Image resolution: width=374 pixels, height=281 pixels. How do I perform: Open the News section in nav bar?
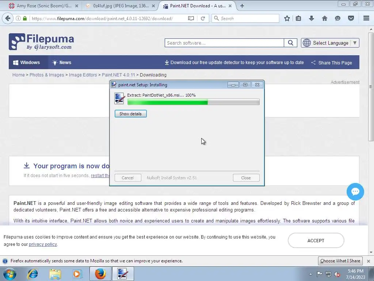click(62, 62)
